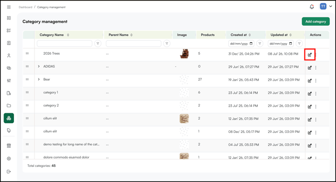Viewport: 336px width, 182px height.
Task: Expand the Bear category row
Action: [39, 79]
